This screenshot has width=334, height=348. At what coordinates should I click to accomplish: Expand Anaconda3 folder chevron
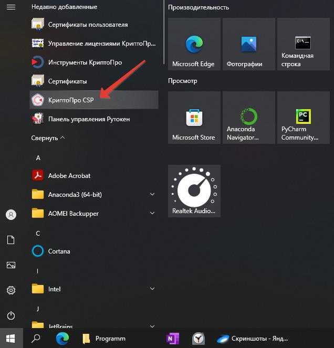[152, 194]
